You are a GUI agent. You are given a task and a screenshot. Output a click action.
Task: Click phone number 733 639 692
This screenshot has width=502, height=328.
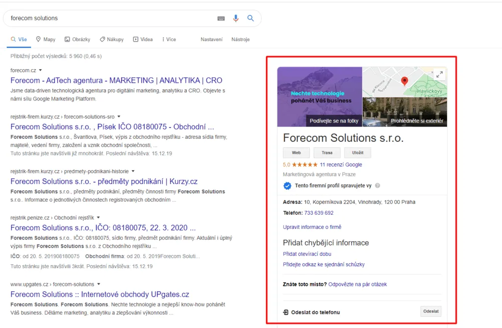[319, 213]
